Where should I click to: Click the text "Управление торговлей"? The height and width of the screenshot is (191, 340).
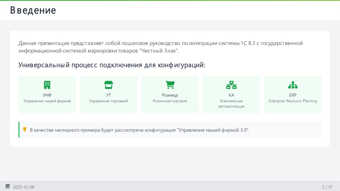[x=109, y=101]
